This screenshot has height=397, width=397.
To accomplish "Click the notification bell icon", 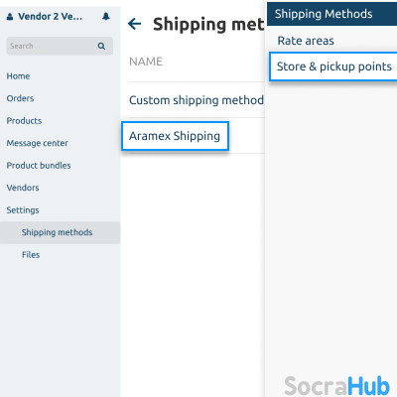I will point(106,16).
